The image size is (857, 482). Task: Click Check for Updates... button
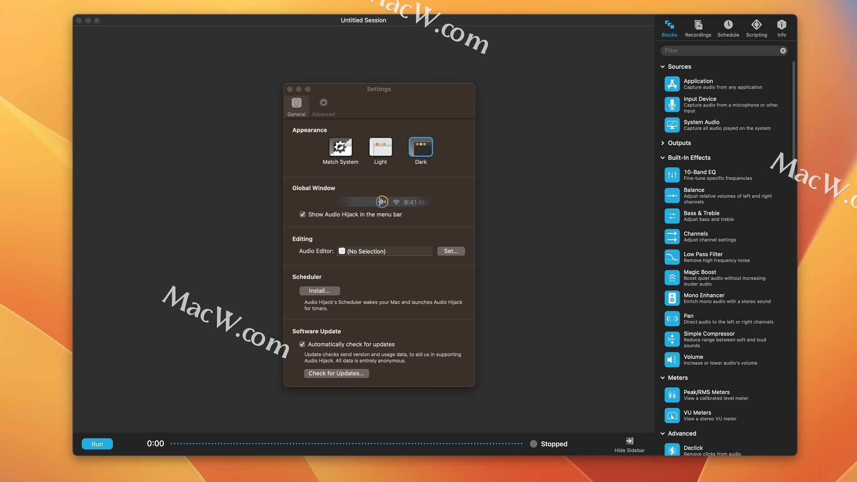(336, 374)
